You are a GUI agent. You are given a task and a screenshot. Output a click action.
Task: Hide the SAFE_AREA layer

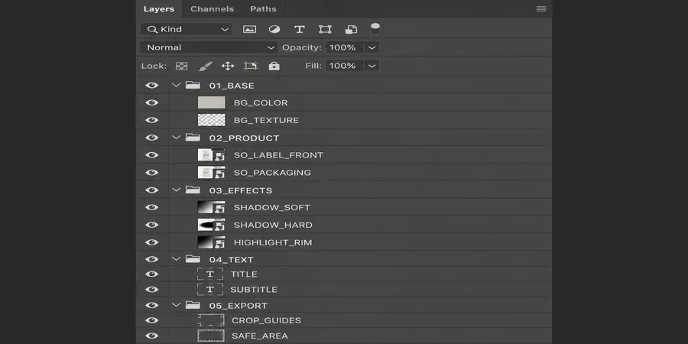click(x=152, y=336)
